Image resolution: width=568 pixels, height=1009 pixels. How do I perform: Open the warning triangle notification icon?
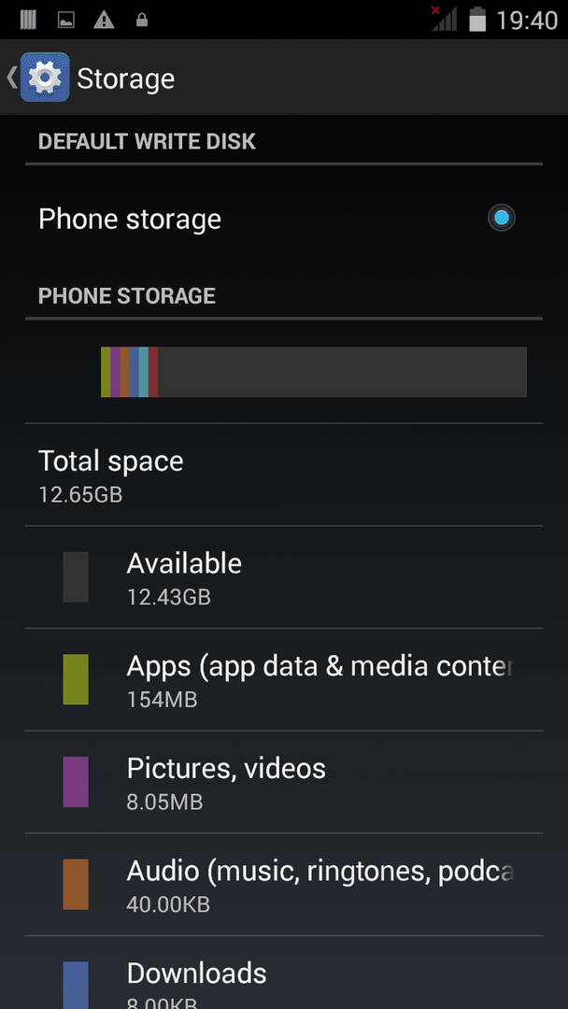[104, 20]
